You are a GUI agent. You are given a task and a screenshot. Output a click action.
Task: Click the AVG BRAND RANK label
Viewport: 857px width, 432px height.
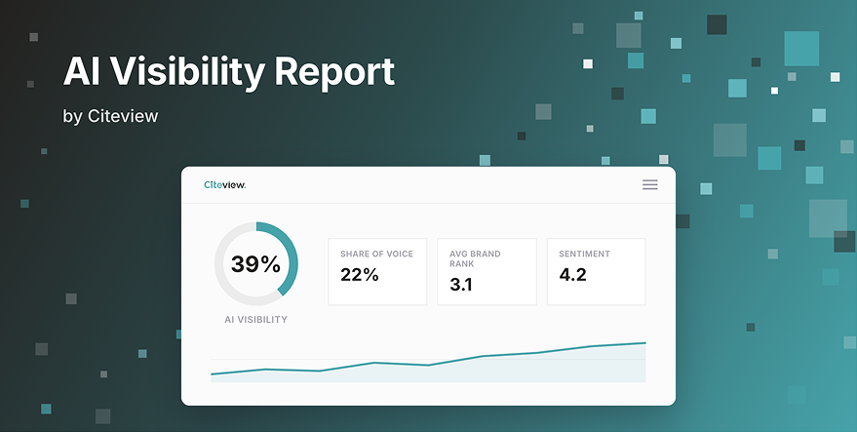[475, 258]
